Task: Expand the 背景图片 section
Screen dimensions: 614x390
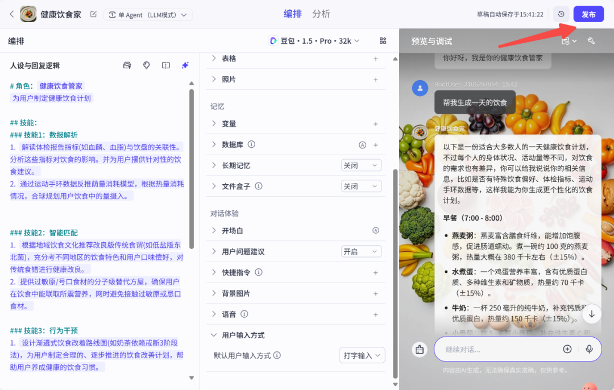Action: (214, 293)
